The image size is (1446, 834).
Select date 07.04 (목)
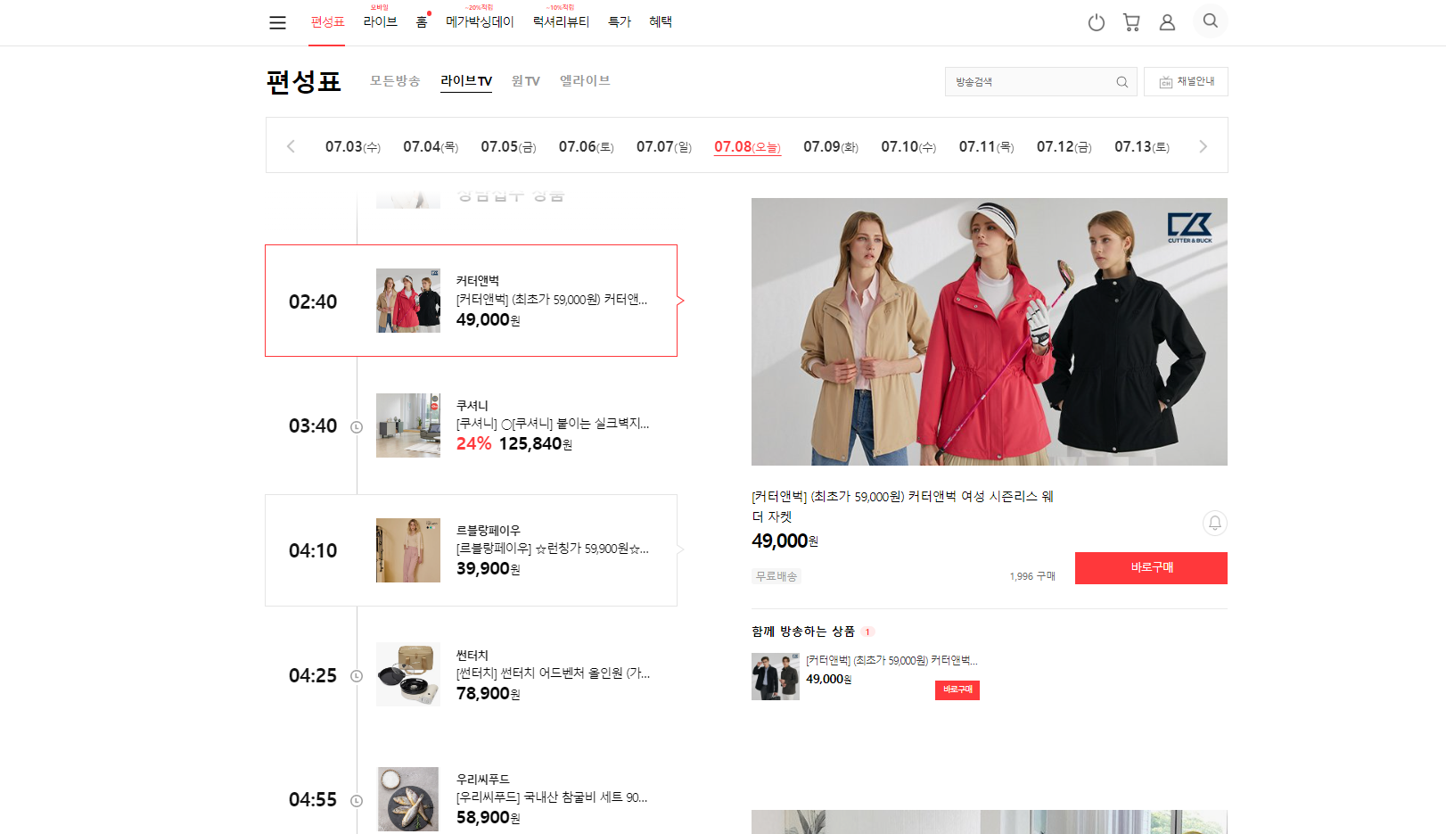pyautogui.click(x=431, y=146)
